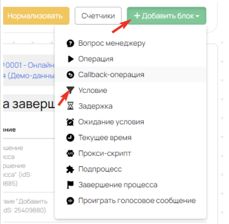Click the Счетчики button
Image resolution: width=229 pixels, height=224 pixels.
(98, 16)
